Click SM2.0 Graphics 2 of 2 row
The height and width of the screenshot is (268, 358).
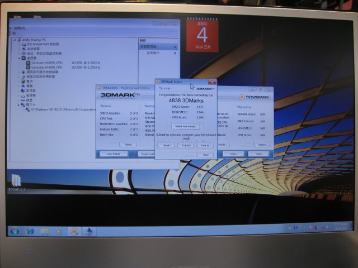pos(119,113)
